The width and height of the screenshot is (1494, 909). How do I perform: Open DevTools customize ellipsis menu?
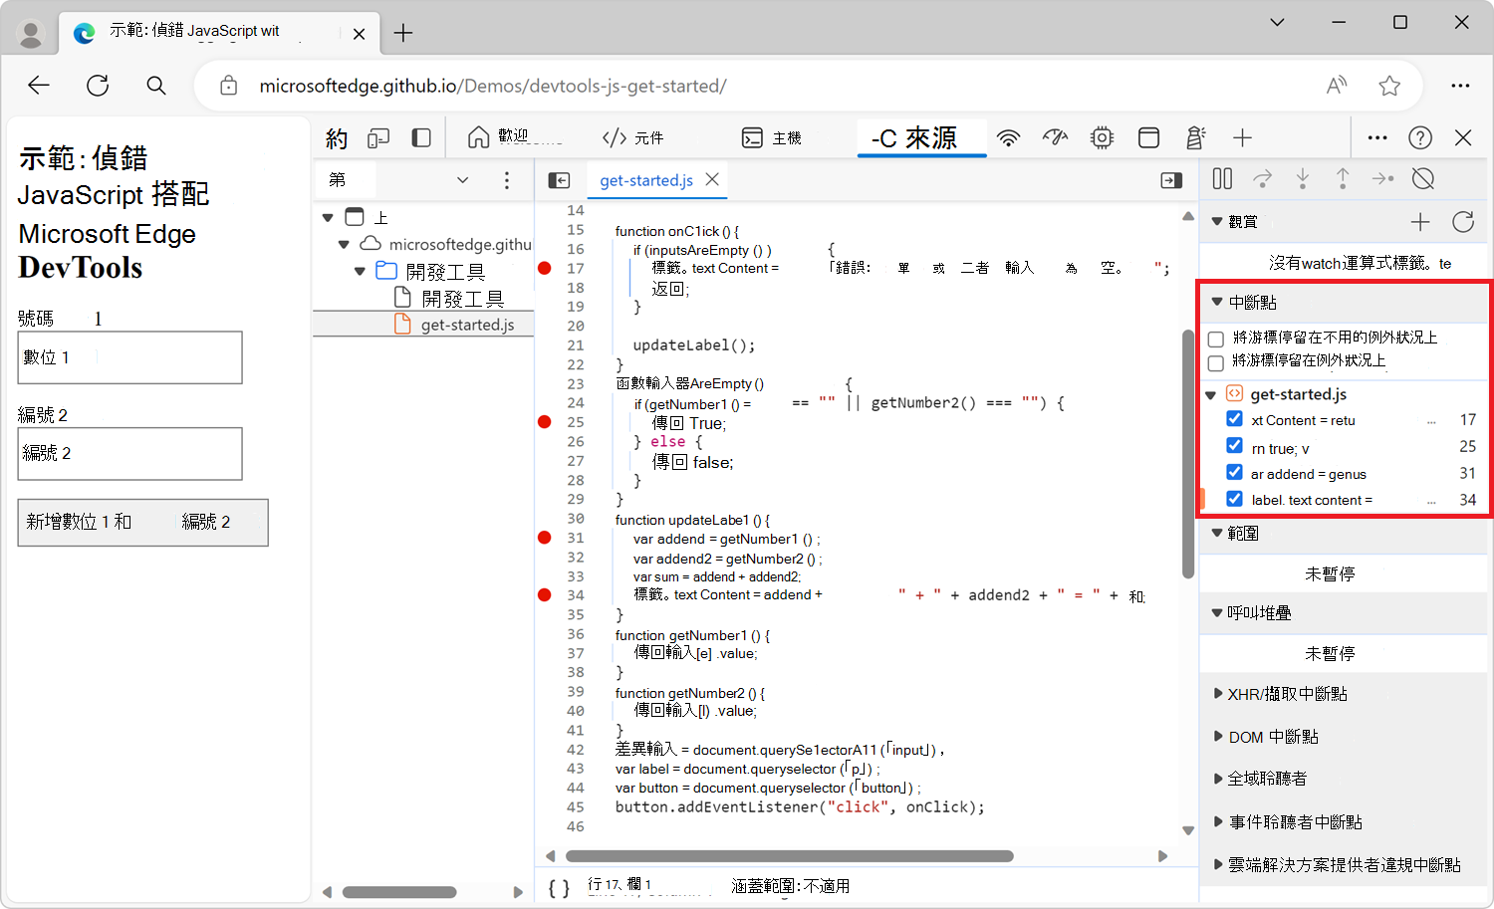pos(1377,138)
